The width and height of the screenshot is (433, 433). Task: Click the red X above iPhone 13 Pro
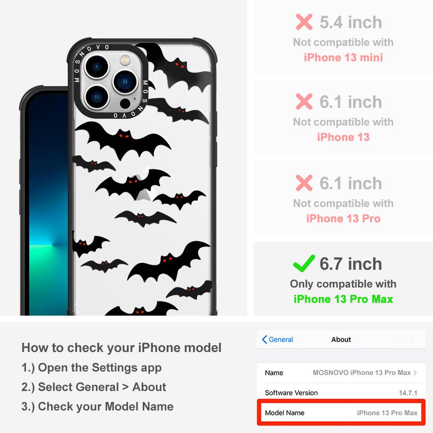304,183
